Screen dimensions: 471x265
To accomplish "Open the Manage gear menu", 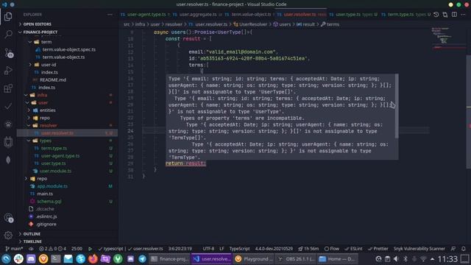I will click(8, 236).
